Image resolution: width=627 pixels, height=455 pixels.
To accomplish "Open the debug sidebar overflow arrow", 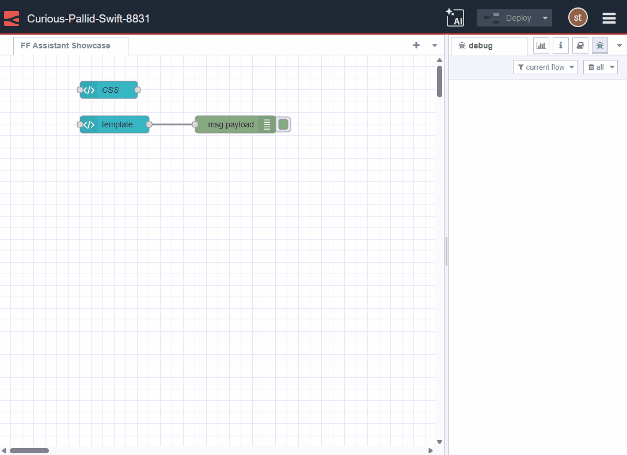I will click(619, 45).
